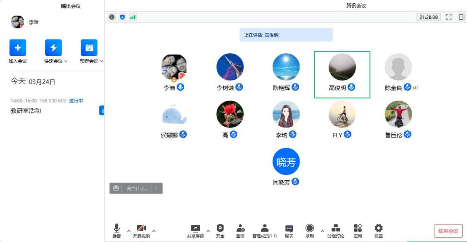The height and width of the screenshot is (242, 467).
Task: Turn on camera via 开启视频
Action: pos(141,228)
